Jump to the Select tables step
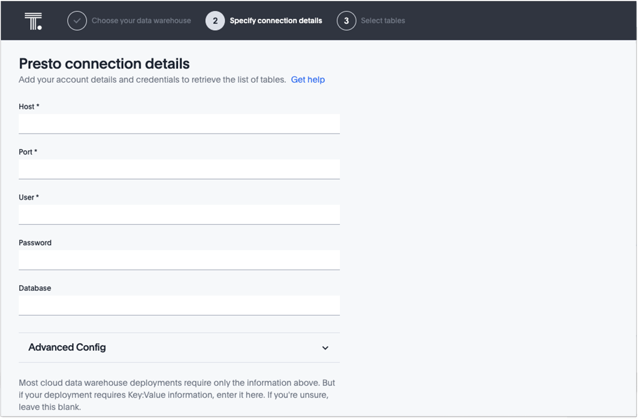Image resolution: width=640 pixels, height=420 pixels. pyautogui.click(x=382, y=21)
